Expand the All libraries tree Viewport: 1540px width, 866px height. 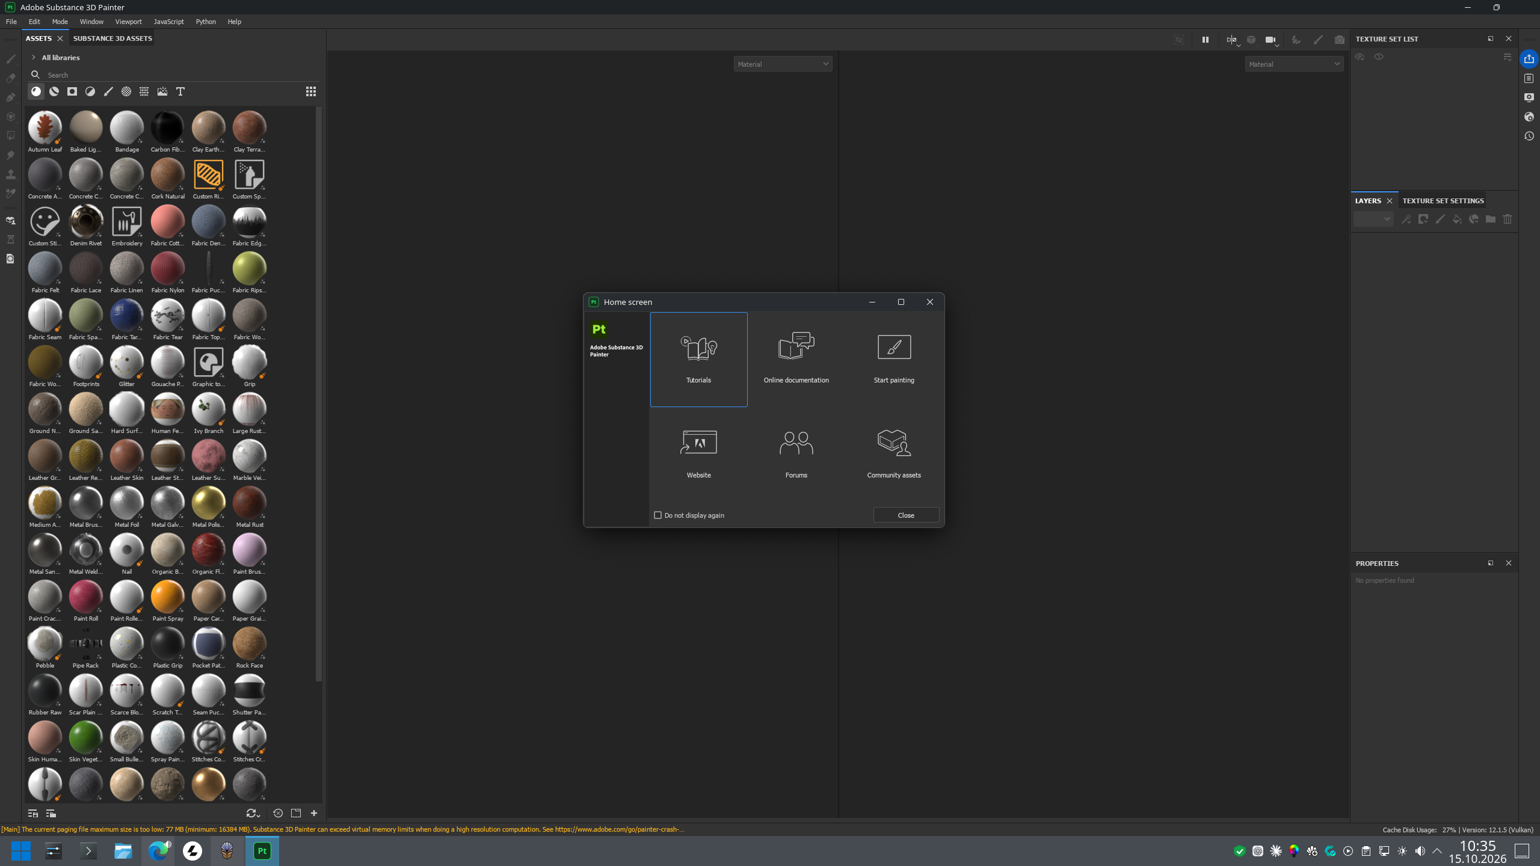pos(34,58)
